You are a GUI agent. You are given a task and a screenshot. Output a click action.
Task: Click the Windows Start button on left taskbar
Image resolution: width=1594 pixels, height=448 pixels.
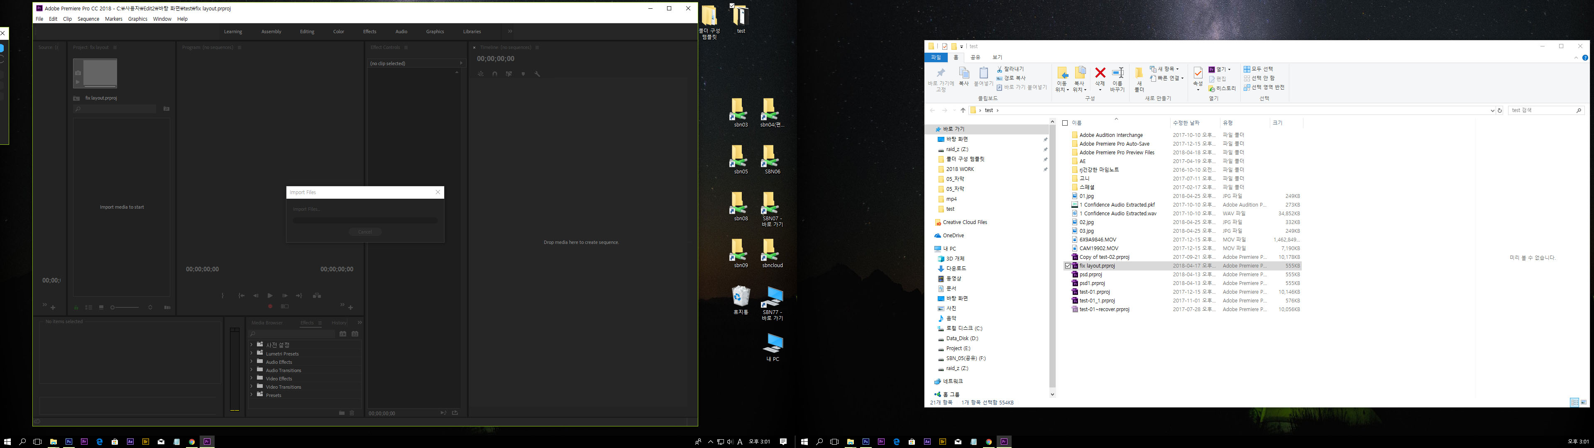pos(7,442)
